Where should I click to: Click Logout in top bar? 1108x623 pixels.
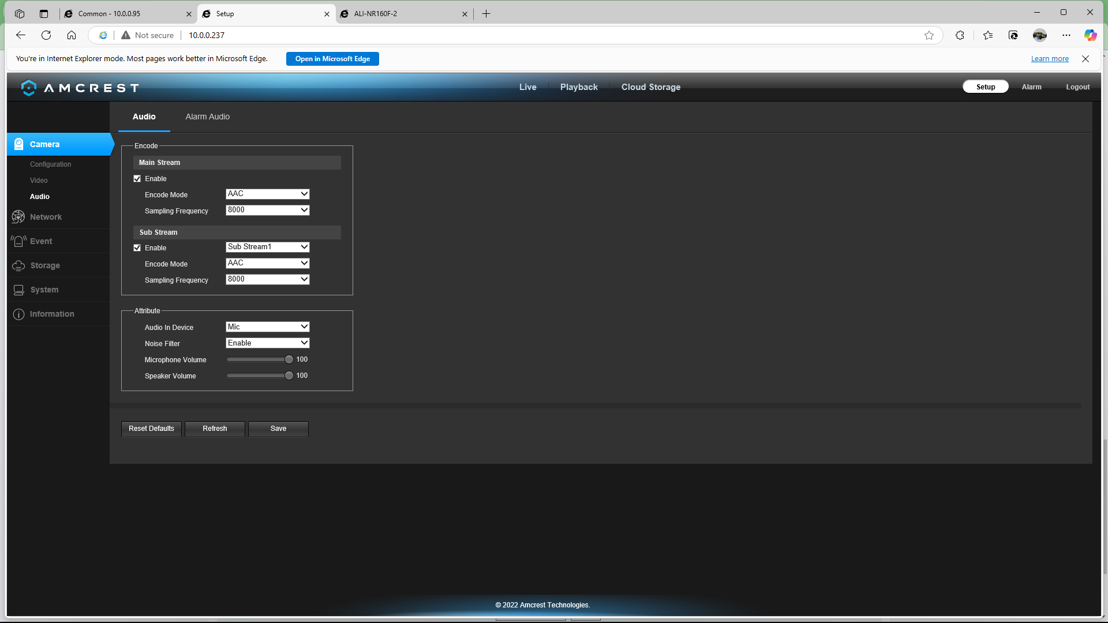(x=1078, y=87)
